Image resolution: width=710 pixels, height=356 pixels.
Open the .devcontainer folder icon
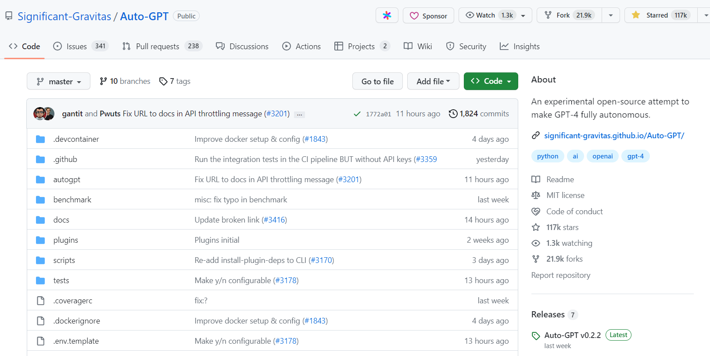pos(40,139)
